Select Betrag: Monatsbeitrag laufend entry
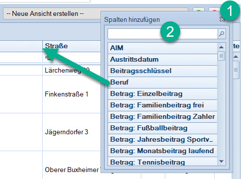Screen dimensions: 241x179 (x=162, y=151)
